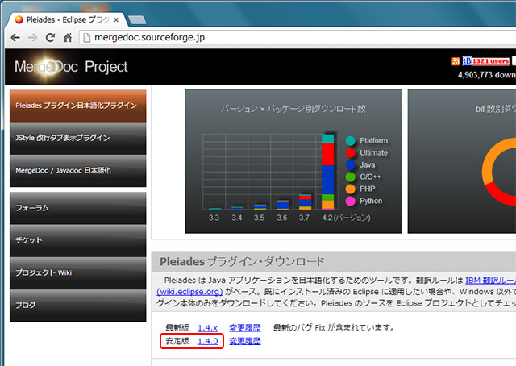Click the 4,903,773 download count text
This screenshot has width=516, height=366.
click(x=487, y=75)
